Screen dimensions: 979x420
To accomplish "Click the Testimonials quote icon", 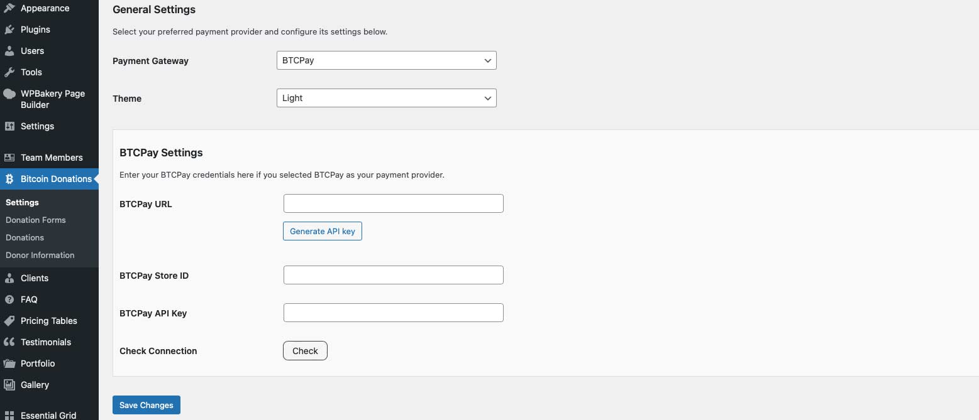I will point(10,342).
